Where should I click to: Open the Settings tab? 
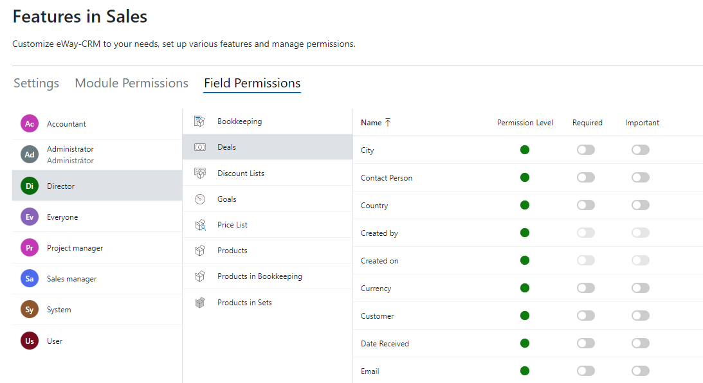point(36,84)
